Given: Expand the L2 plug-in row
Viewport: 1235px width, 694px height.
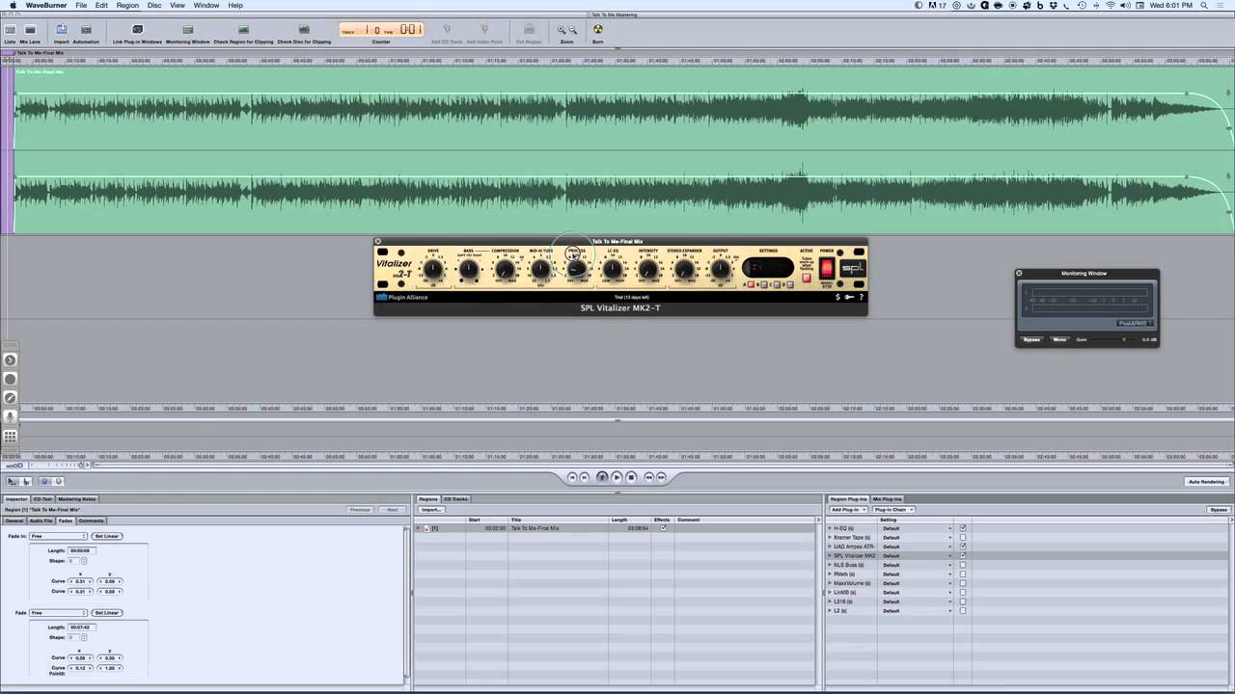Looking at the screenshot, I should click(x=830, y=610).
